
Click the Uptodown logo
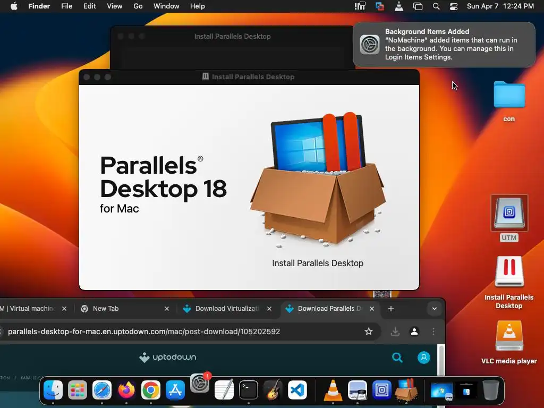coord(167,357)
